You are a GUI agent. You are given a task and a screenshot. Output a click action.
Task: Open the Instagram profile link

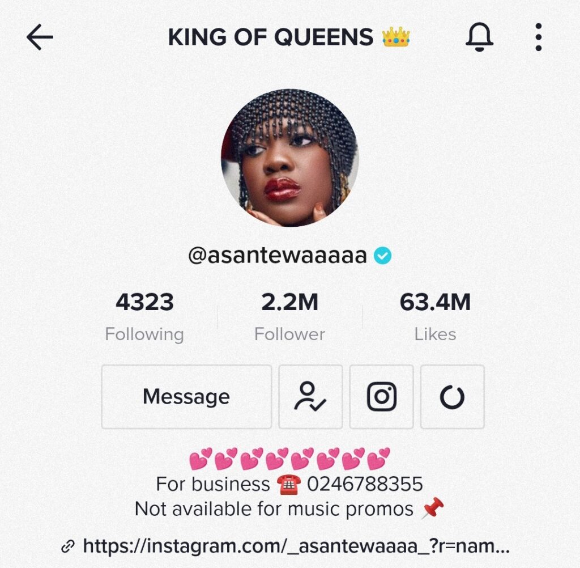click(x=296, y=546)
